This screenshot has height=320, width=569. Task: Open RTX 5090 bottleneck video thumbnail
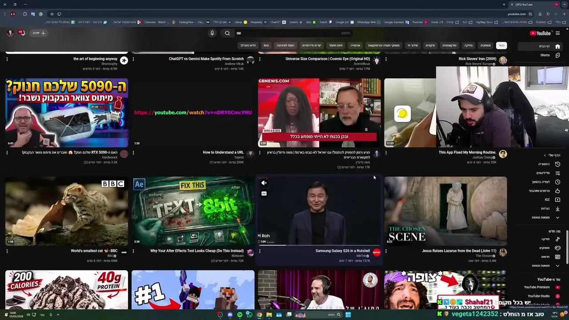click(x=67, y=113)
